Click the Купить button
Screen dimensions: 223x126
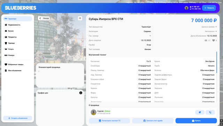[x=196, y=121]
